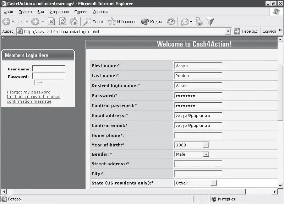Click the vertical scrollbar down arrow

point(280,186)
